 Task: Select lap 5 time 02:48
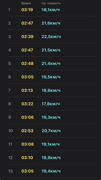coord(27,64)
